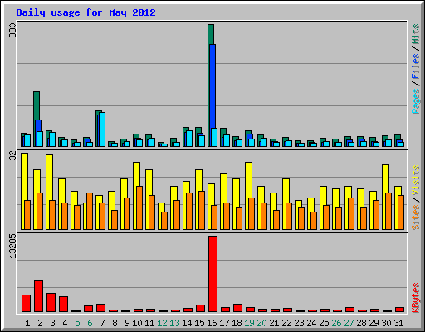The image size is (425, 332).
Task: Click the 'Sites' legend label
Action: pyautogui.click(x=416, y=217)
